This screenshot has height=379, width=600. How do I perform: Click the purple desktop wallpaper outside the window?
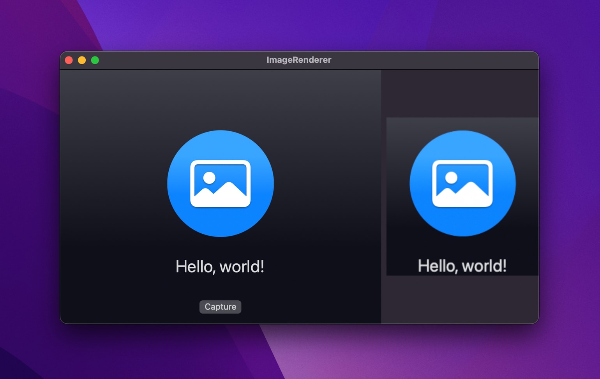(x=300, y=23)
